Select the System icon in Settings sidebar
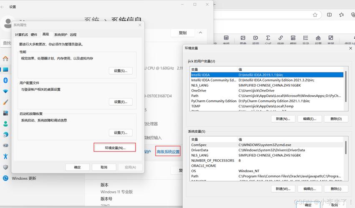 tap(5, 69)
